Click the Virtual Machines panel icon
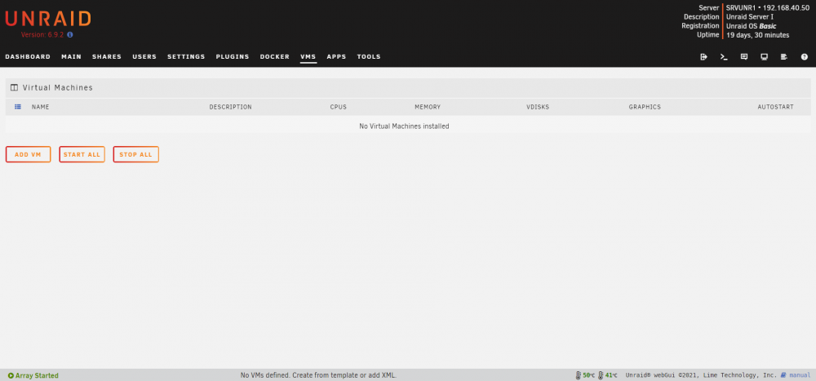Image resolution: width=816 pixels, height=381 pixels. pyautogui.click(x=14, y=87)
